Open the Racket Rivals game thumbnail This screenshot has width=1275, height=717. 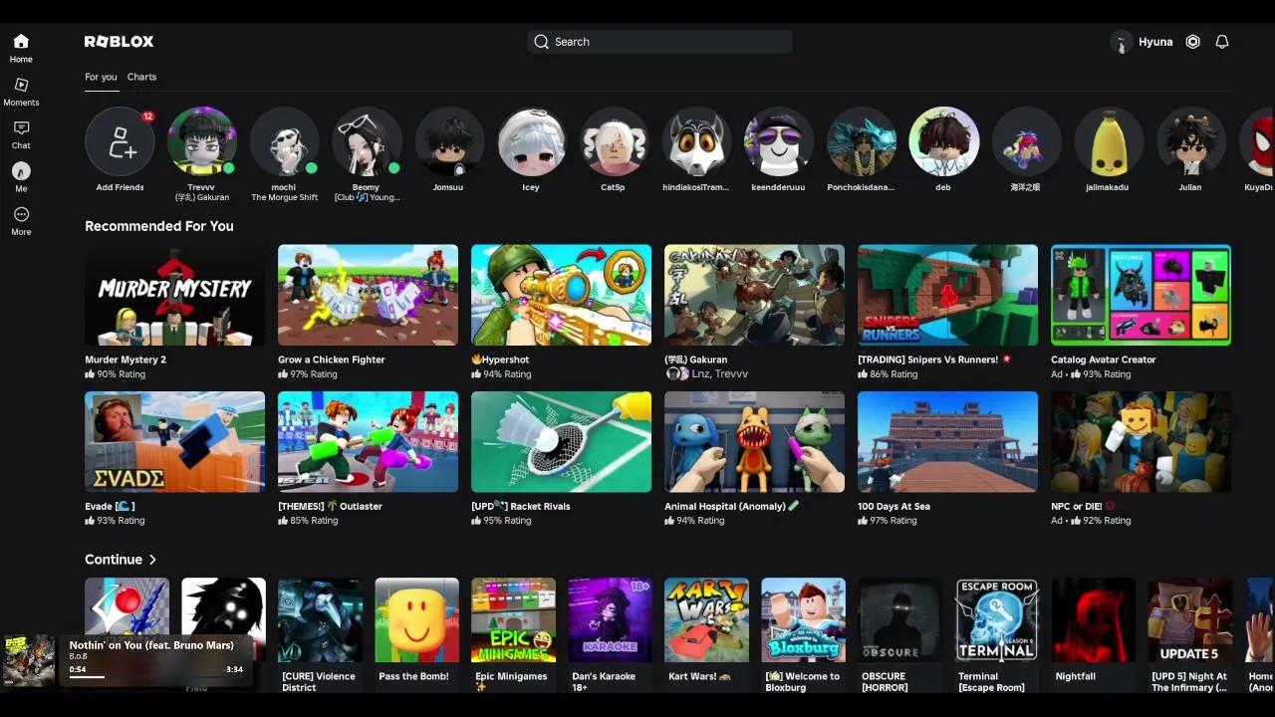(561, 441)
